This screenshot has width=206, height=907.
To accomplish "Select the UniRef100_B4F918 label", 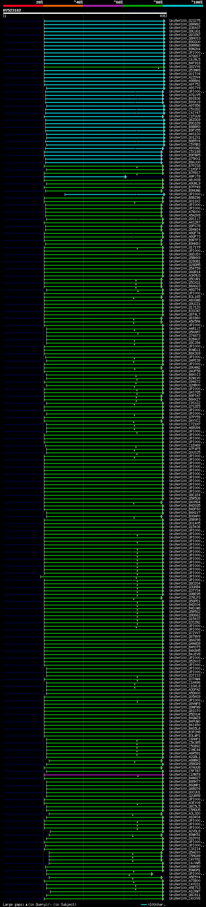I will coord(184,63).
